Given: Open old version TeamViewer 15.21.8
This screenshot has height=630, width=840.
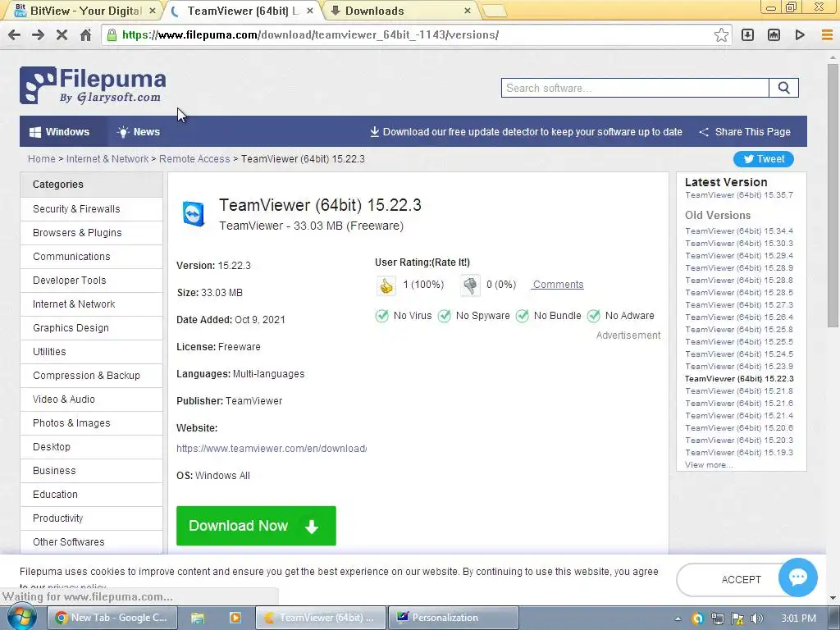Looking at the screenshot, I should point(739,391).
